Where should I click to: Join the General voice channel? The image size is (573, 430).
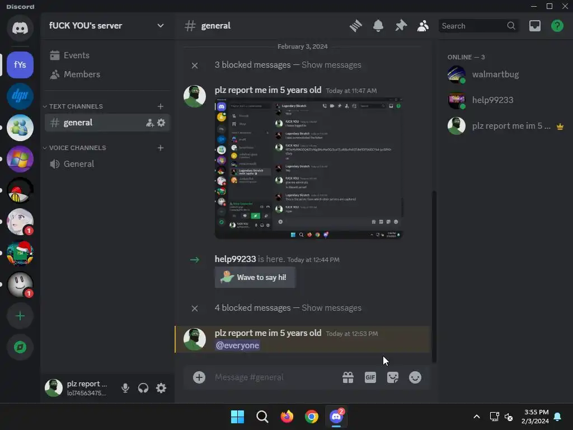click(x=107, y=164)
